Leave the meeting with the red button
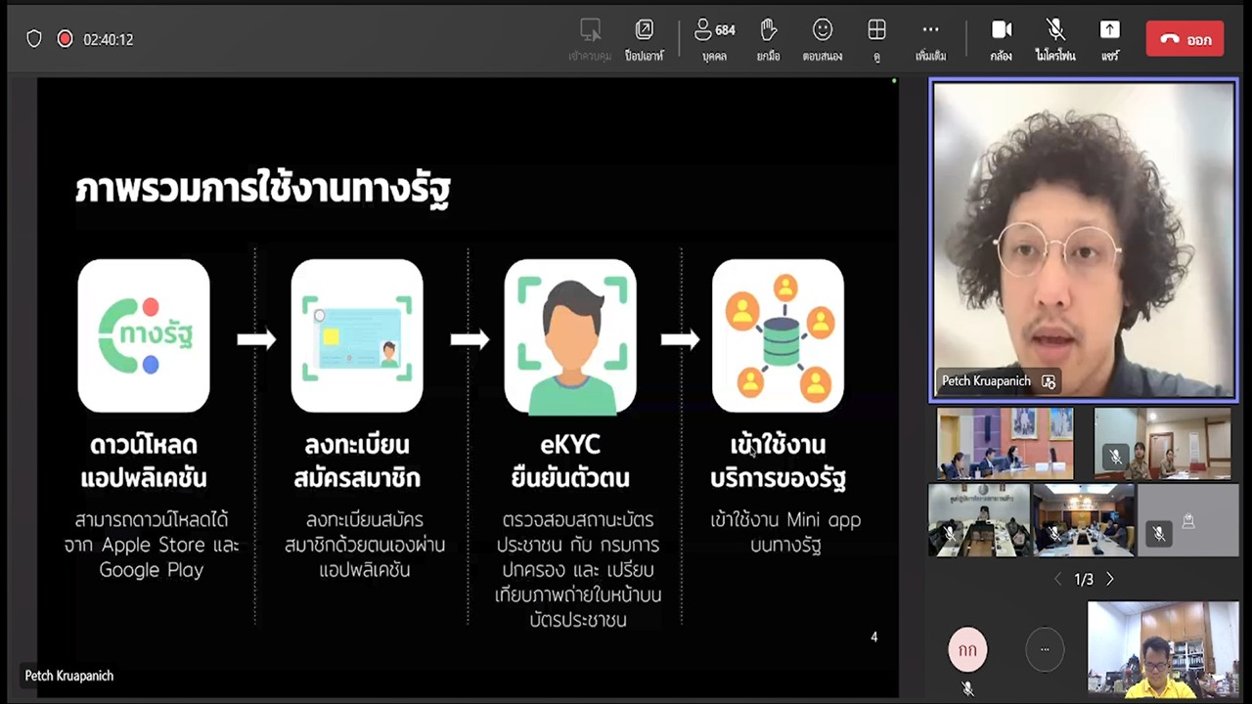 click(x=1185, y=39)
